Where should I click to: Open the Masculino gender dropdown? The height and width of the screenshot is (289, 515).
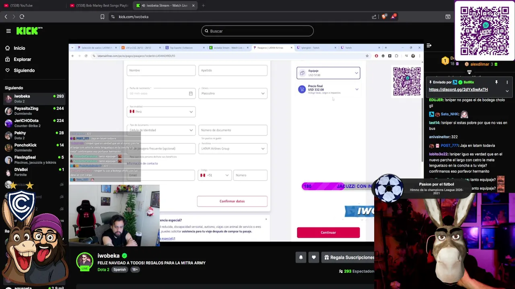pyautogui.click(x=233, y=93)
